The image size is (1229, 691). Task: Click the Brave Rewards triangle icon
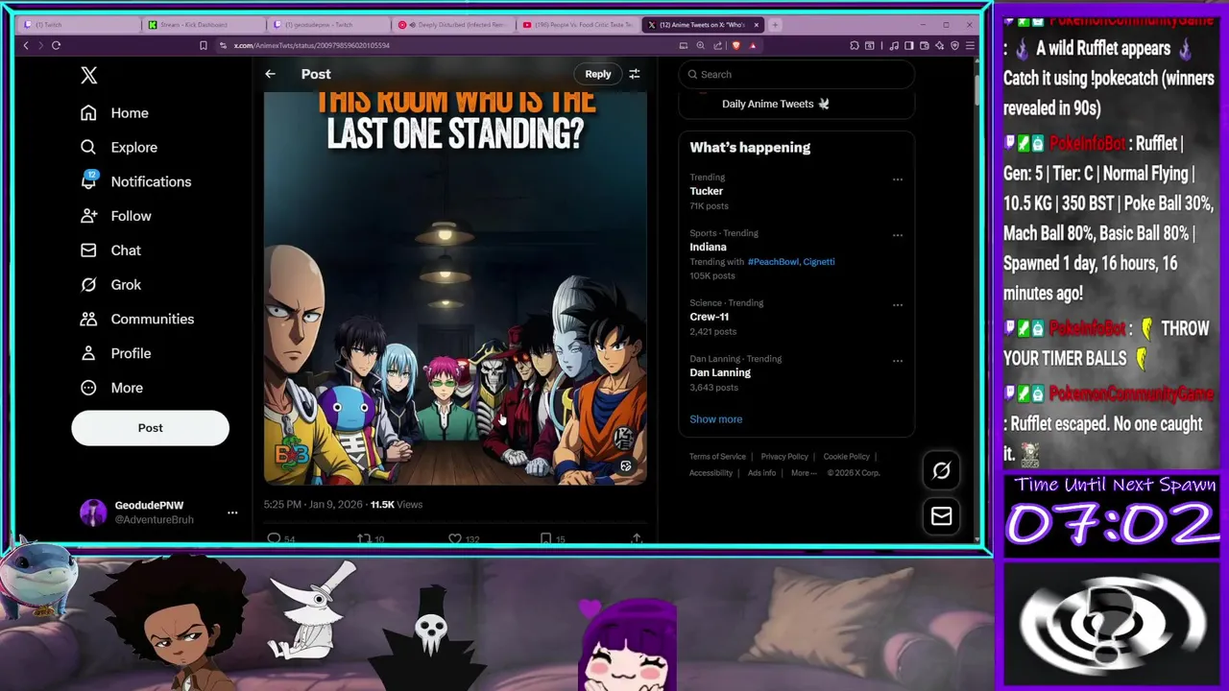753,45
